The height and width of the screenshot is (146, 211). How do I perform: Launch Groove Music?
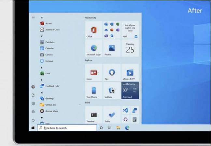click(x=49, y=111)
